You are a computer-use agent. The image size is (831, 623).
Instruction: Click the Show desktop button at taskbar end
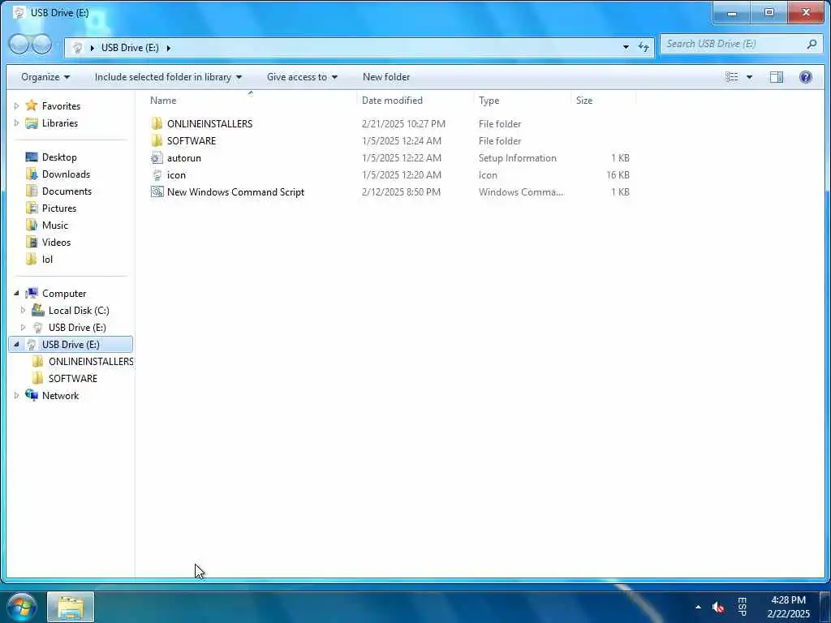(x=825, y=607)
